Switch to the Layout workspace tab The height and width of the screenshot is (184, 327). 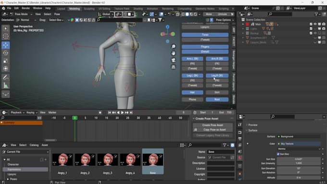pyautogui.click(x=61, y=9)
